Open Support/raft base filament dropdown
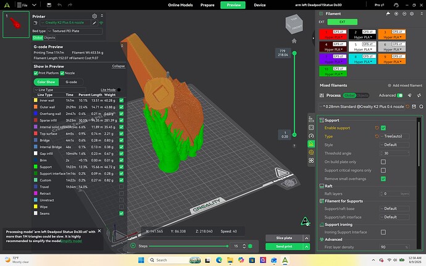Screen dimensions: 426x266 click(x=395, y=209)
